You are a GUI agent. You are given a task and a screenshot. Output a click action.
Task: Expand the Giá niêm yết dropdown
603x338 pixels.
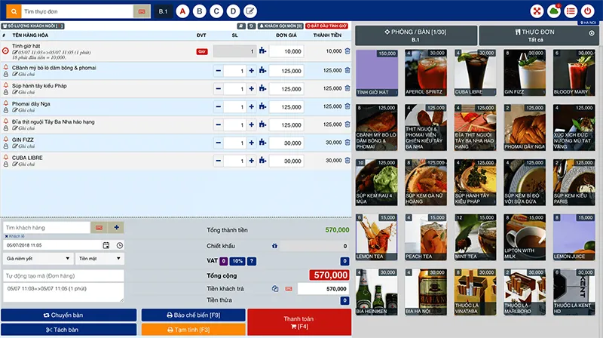[38, 258]
